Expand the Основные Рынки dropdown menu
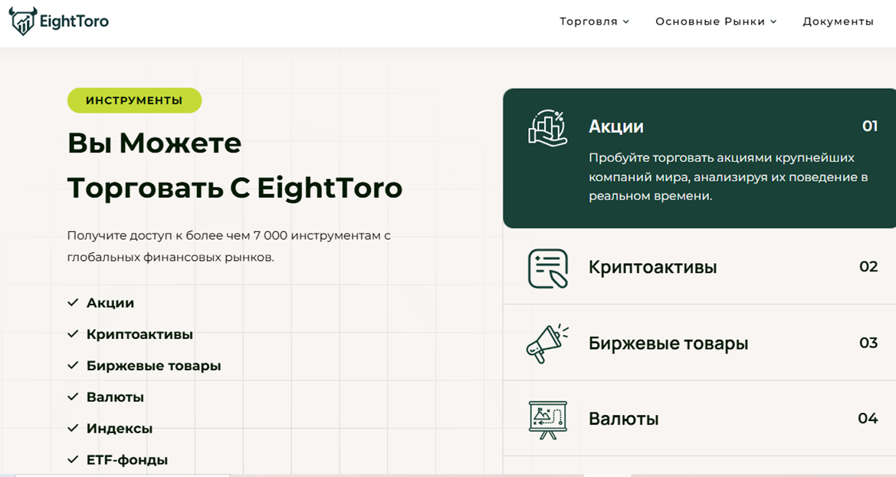The image size is (896, 477). coord(710,21)
